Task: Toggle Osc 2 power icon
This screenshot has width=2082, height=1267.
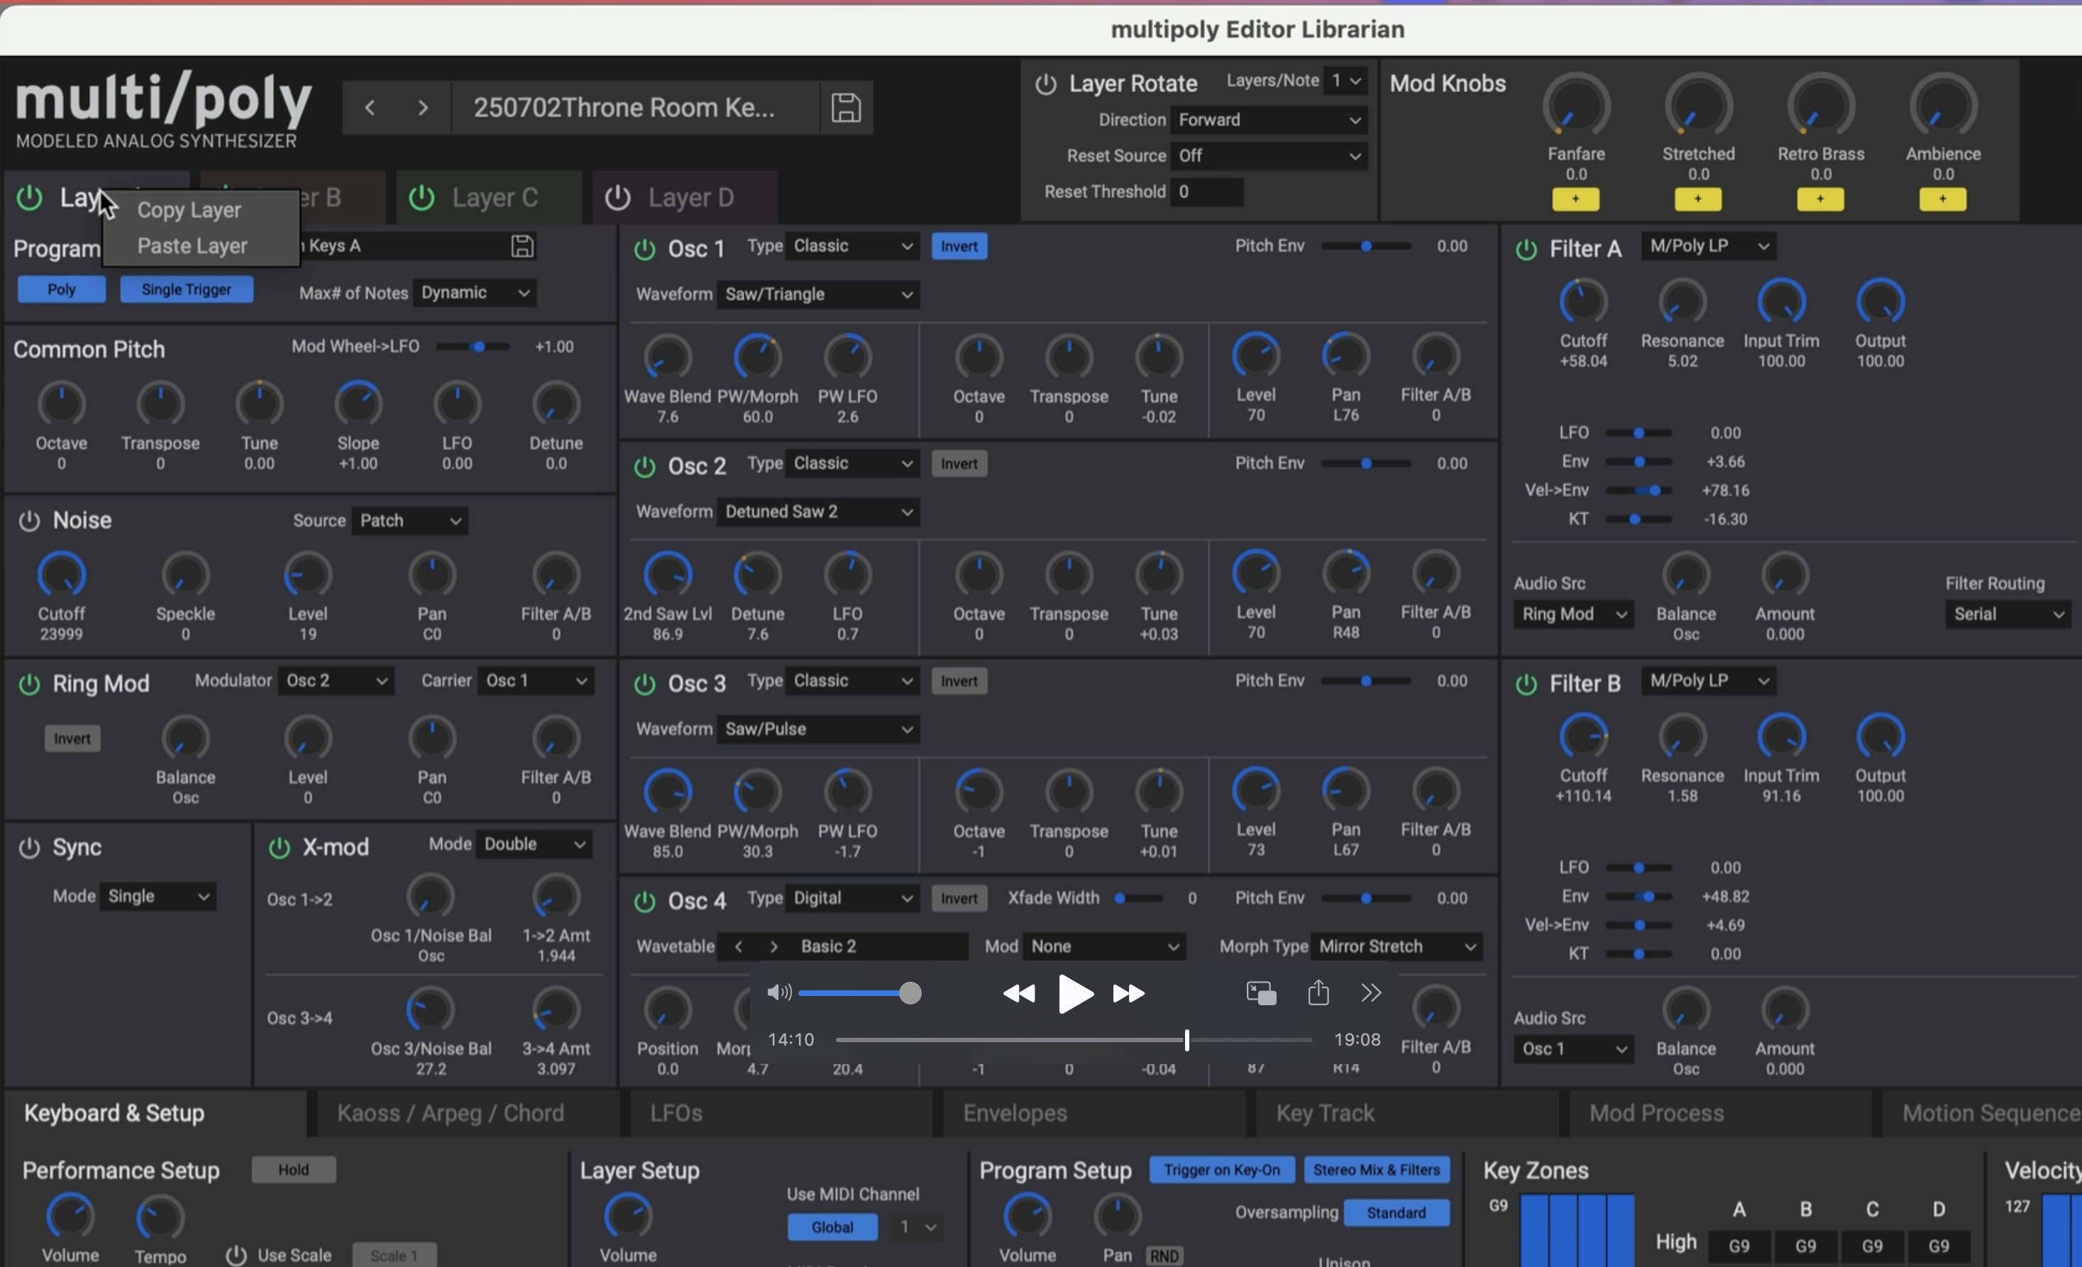Action: tap(645, 466)
